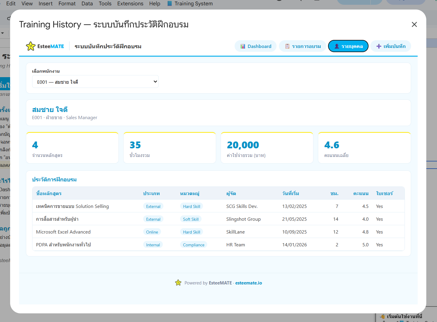Click the ประเภท column header
The width and height of the screenshot is (437, 322).
[x=151, y=193]
